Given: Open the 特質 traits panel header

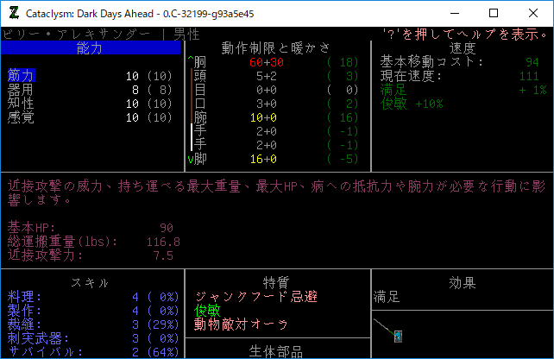Looking at the screenshot, I should [276, 283].
